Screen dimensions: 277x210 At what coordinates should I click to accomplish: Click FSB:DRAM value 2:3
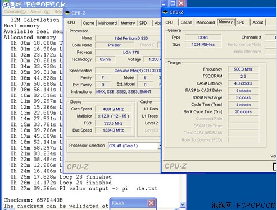pos(243,76)
